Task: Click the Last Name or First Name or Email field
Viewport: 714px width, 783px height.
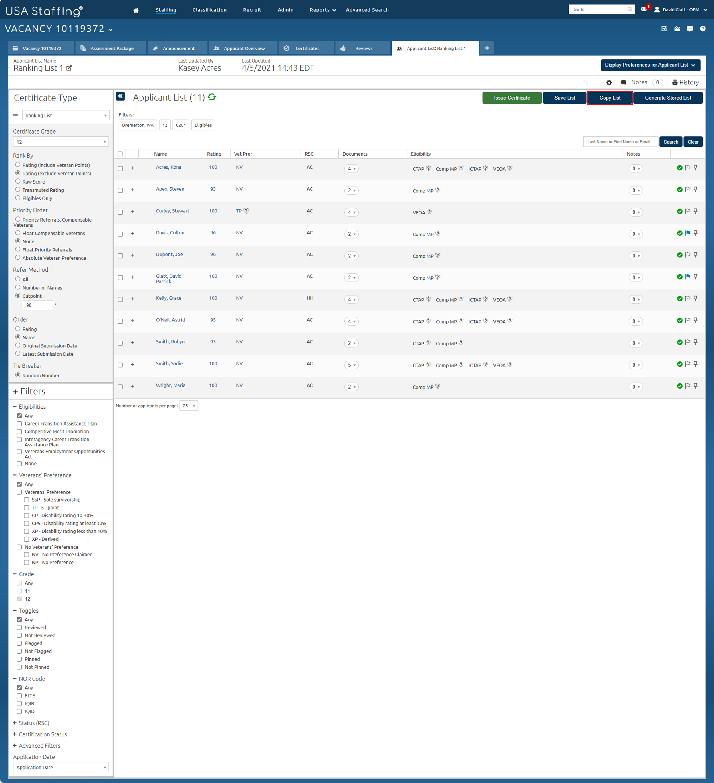Action: point(620,142)
